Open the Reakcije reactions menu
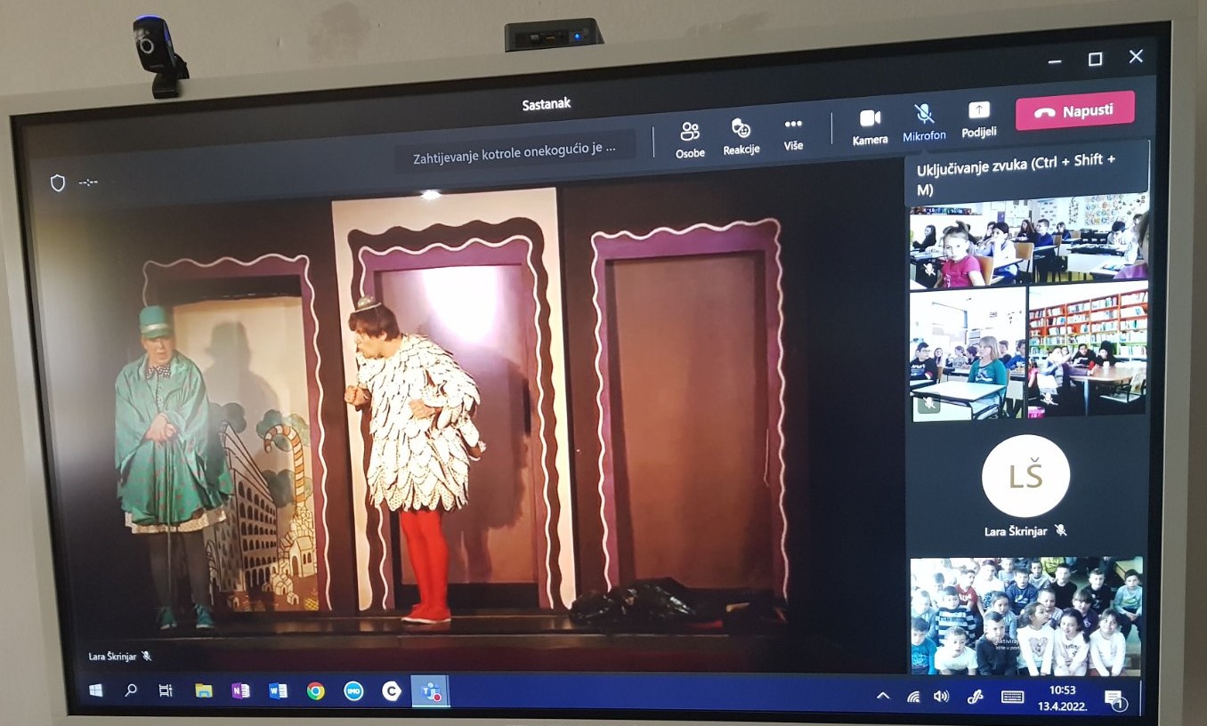 point(741,137)
